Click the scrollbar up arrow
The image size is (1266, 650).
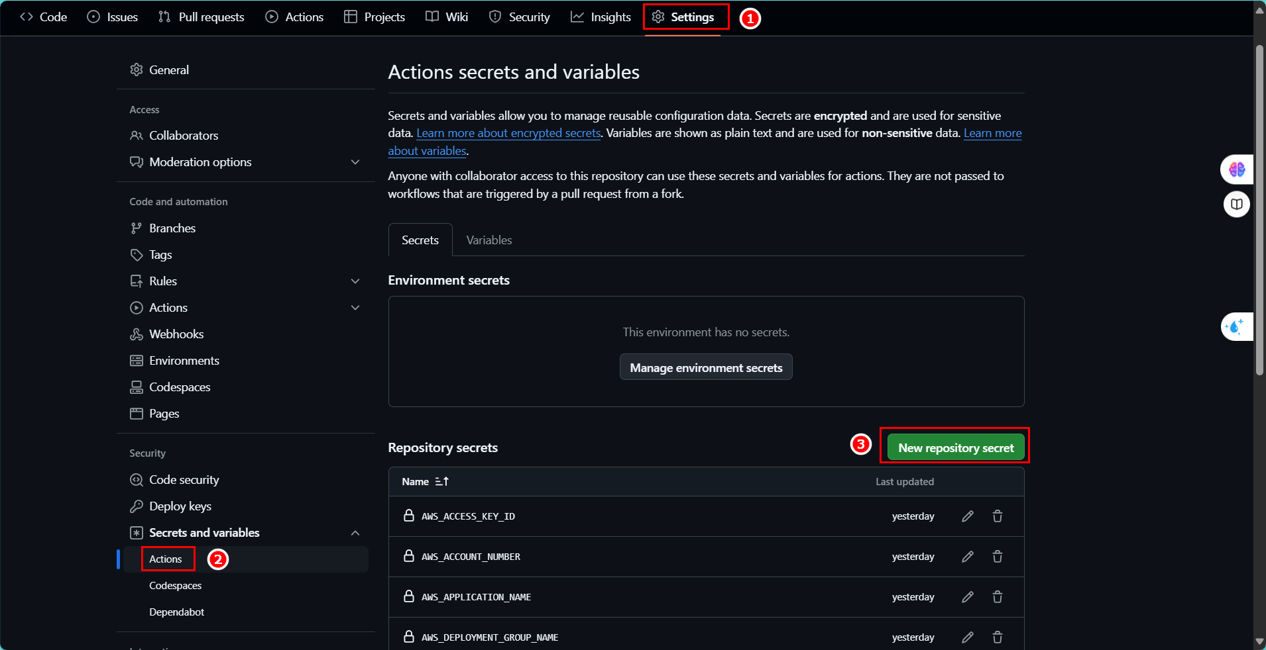[1259, 10]
